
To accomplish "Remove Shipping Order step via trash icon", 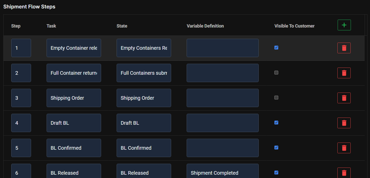I will (x=344, y=98).
